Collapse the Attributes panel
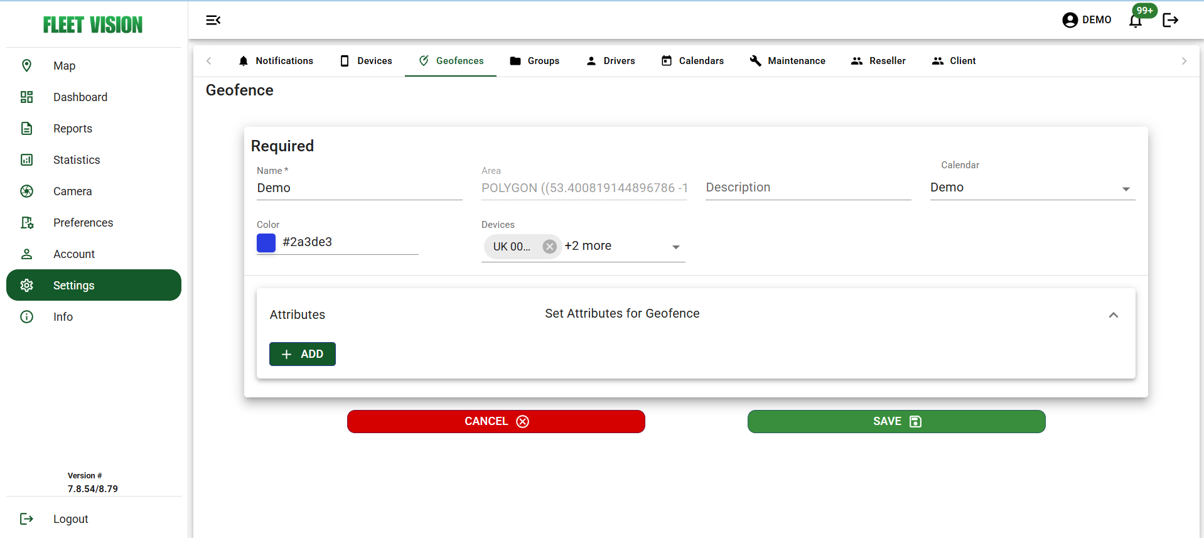The image size is (1204, 538). click(1113, 315)
